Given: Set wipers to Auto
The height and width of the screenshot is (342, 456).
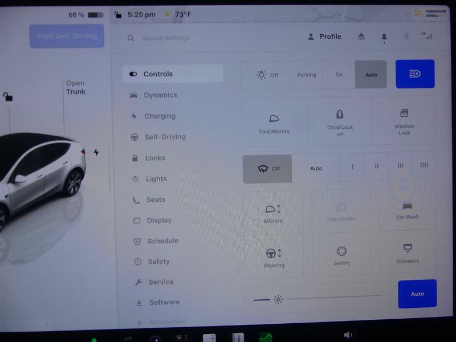Looking at the screenshot, I should coord(316,168).
